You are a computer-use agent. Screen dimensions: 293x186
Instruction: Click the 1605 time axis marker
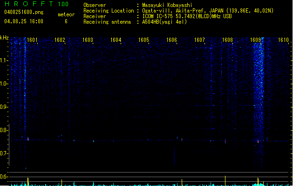click(143, 40)
